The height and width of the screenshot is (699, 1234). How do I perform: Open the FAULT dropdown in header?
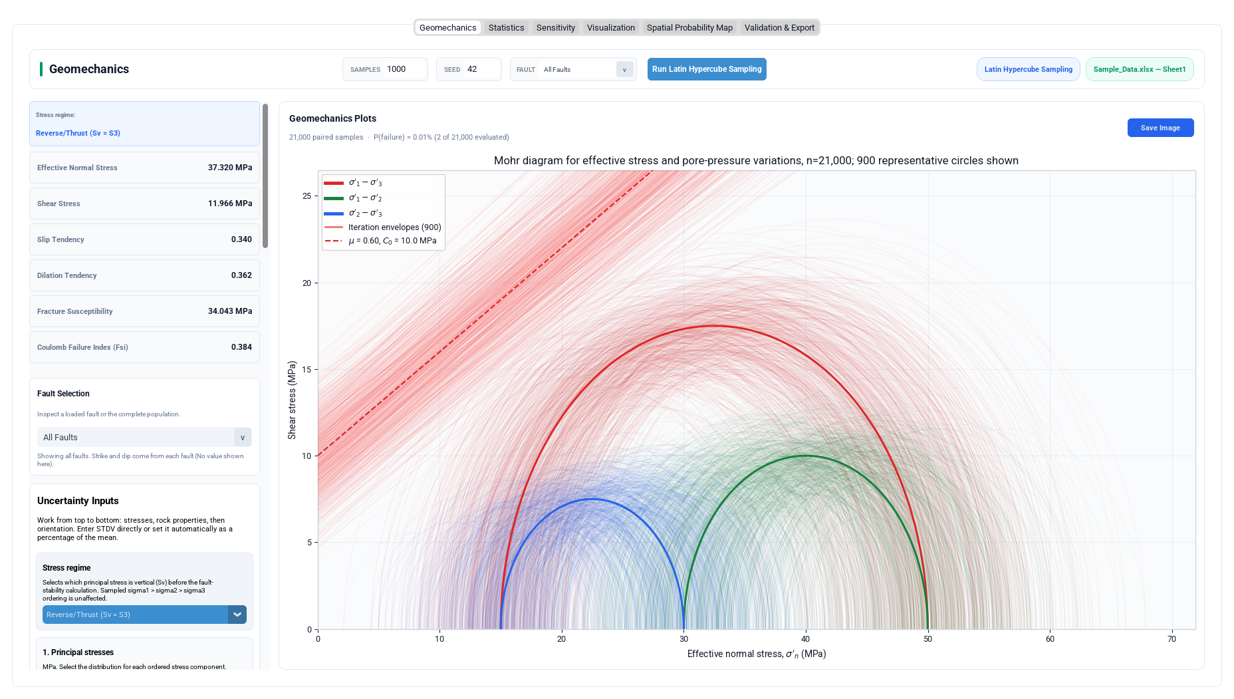click(587, 69)
